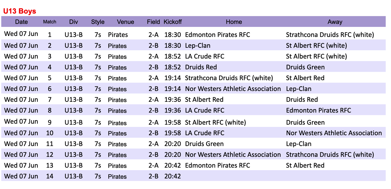Select the Match column header

click(50, 22)
